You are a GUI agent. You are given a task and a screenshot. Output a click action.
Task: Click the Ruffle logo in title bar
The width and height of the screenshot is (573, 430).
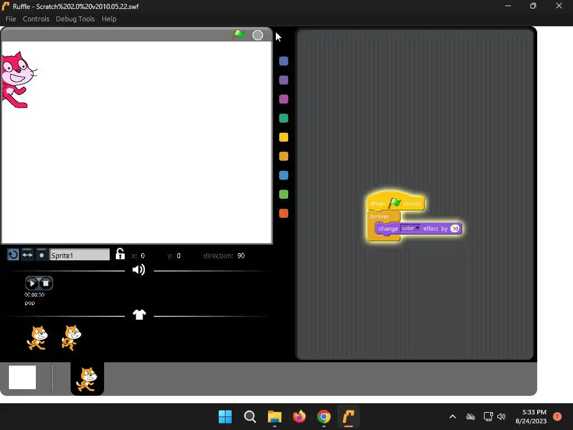coord(6,6)
